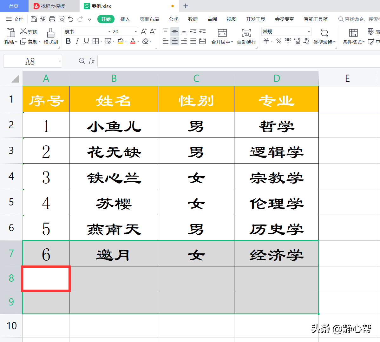Toggle 自动换行 wrap text

(246, 37)
